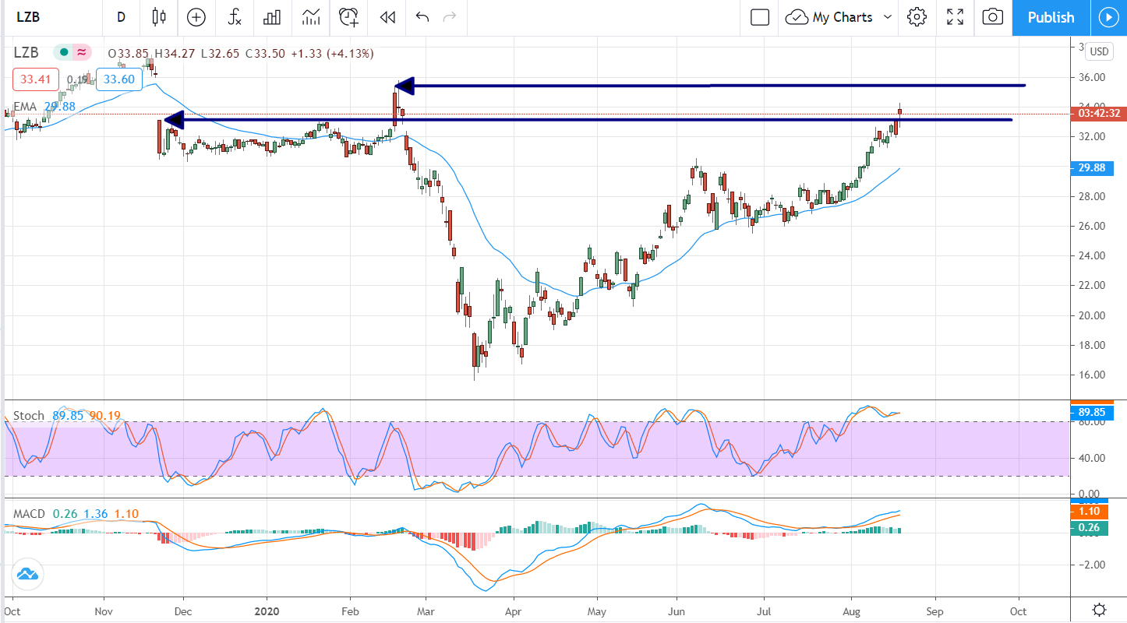Create an alert with the alarm clock icon
The image size is (1127, 623).
[348, 17]
